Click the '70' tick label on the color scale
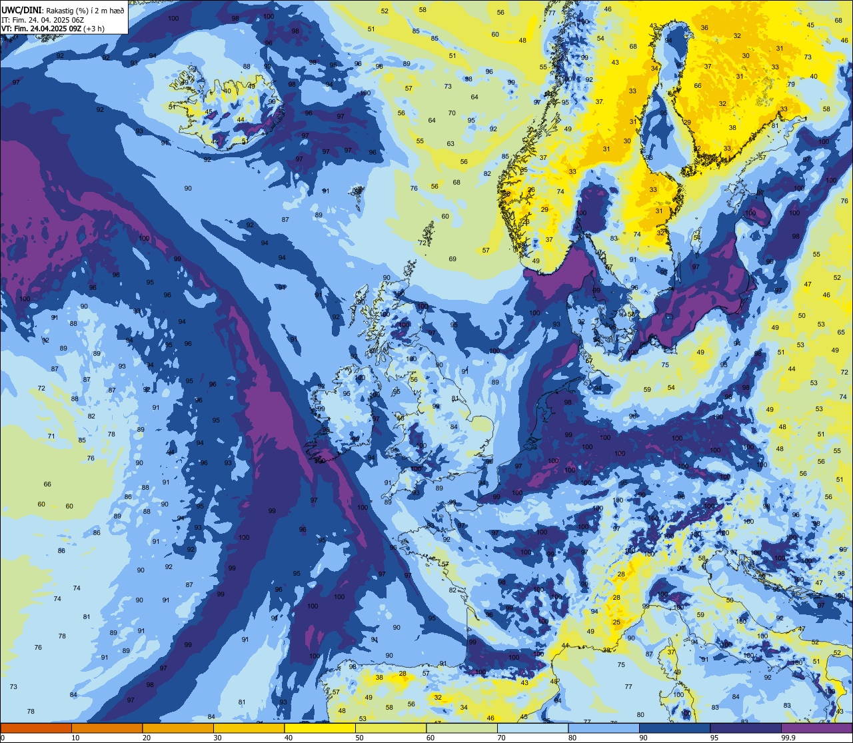Image resolution: width=853 pixels, height=743 pixels. (x=501, y=738)
